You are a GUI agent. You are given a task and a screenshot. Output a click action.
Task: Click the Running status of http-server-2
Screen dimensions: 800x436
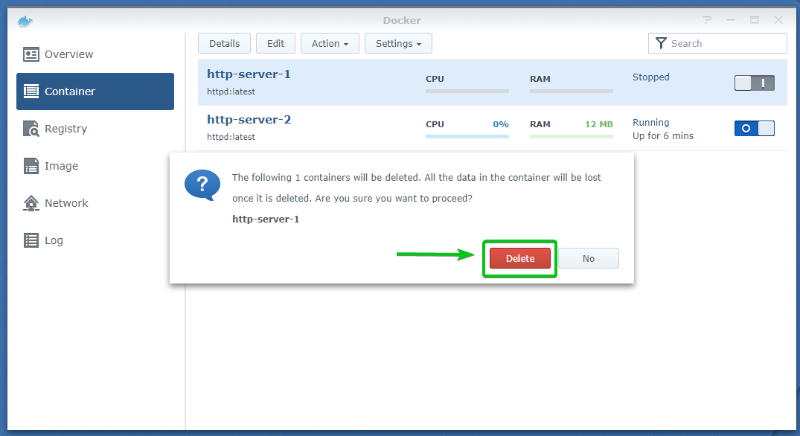(650, 122)
